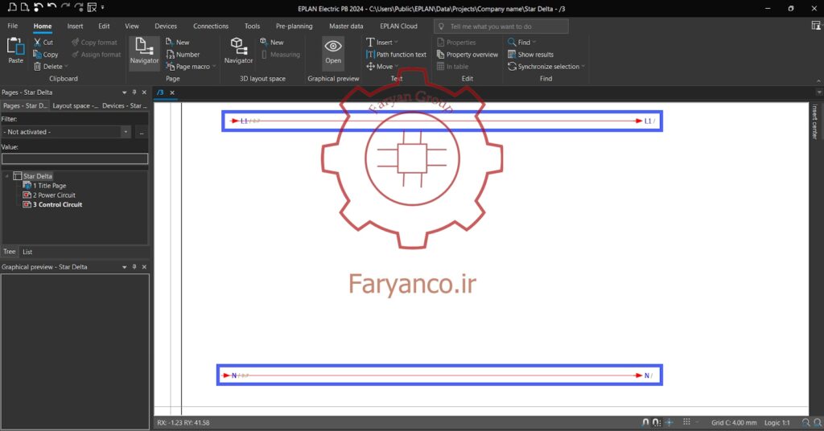824x431 pixels.
Task: Click Show results icon
Action: tap(512, 54)
